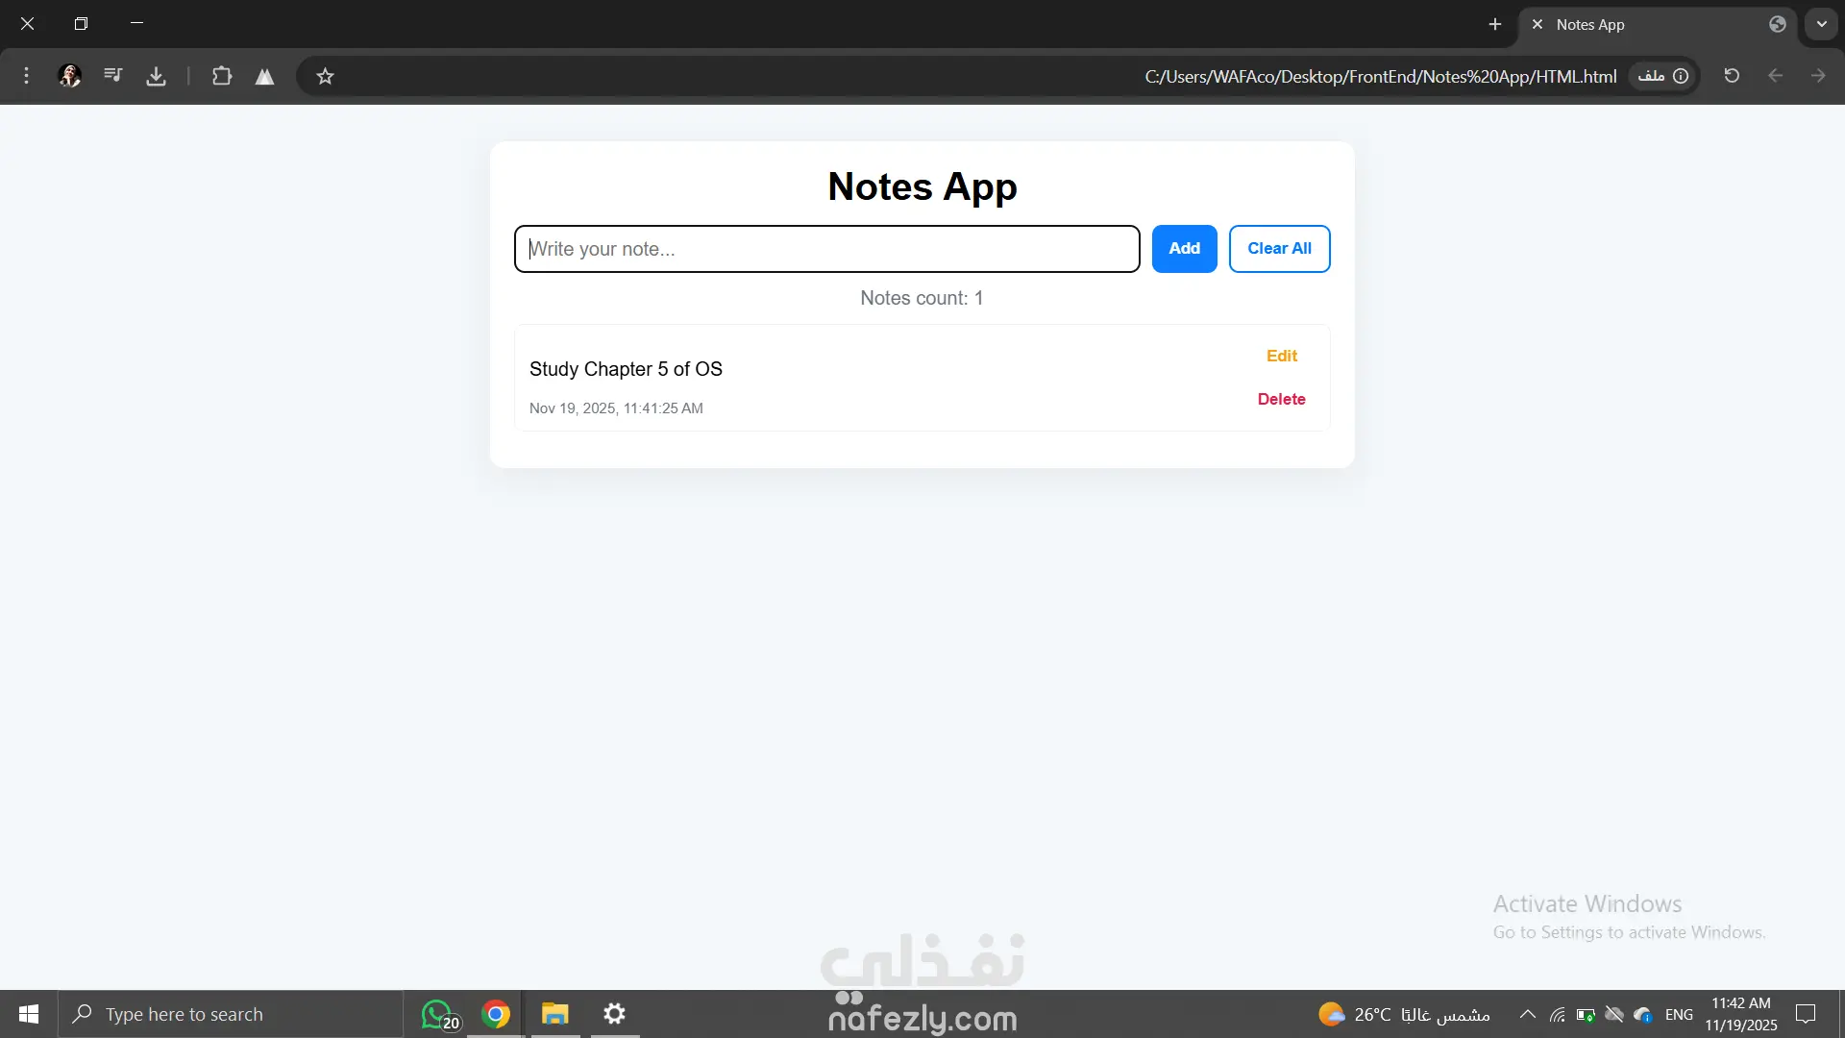Open WhatsApp from the taskbar
The image size is (1845, 1038).
[x=437, y=1014]
